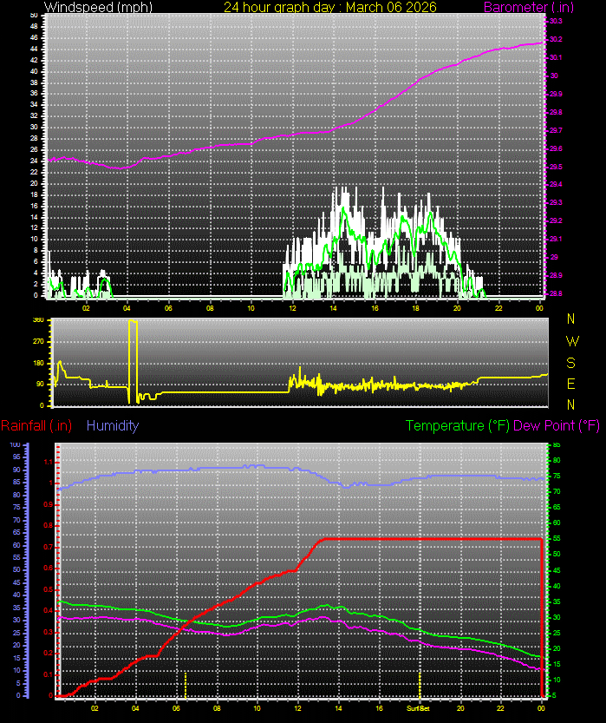Screen dimensions: 606x723
Task: Select the magenta Dew Point (°F) label
Action: click(557, 426)
